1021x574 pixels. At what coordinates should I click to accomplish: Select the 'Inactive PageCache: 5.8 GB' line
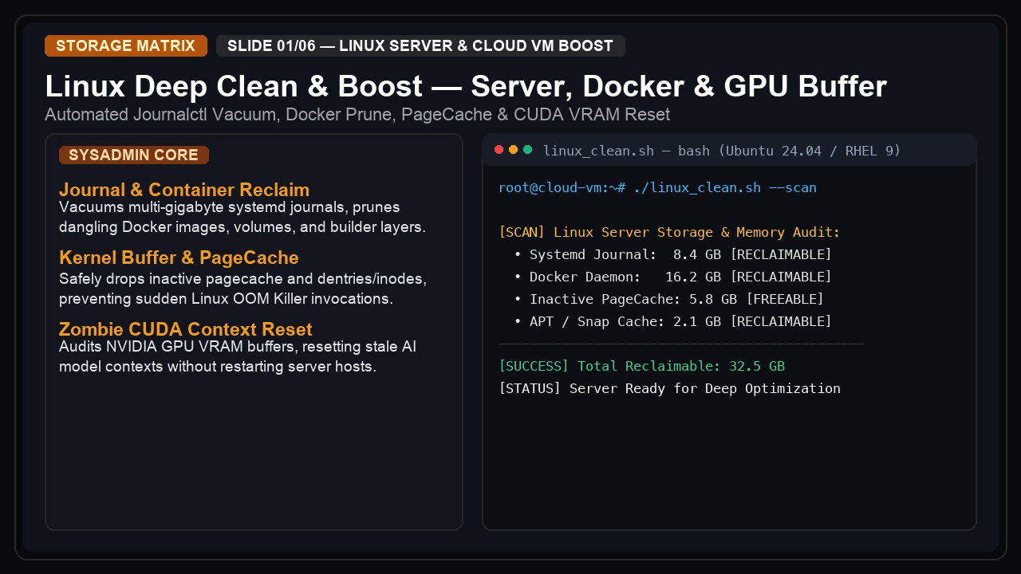click(x=669, y=300)
